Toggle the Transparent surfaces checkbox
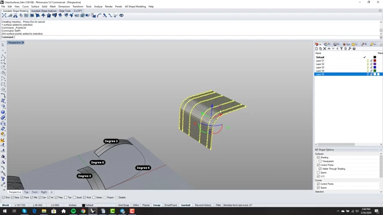Screen dimensions: 383x215 coord(320,161)
